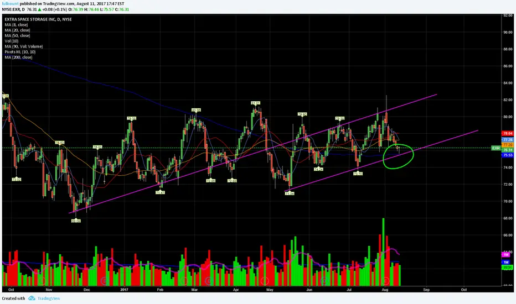516x304 pixels.
Task: Click the Jun label on time axis
Action: 309,290
